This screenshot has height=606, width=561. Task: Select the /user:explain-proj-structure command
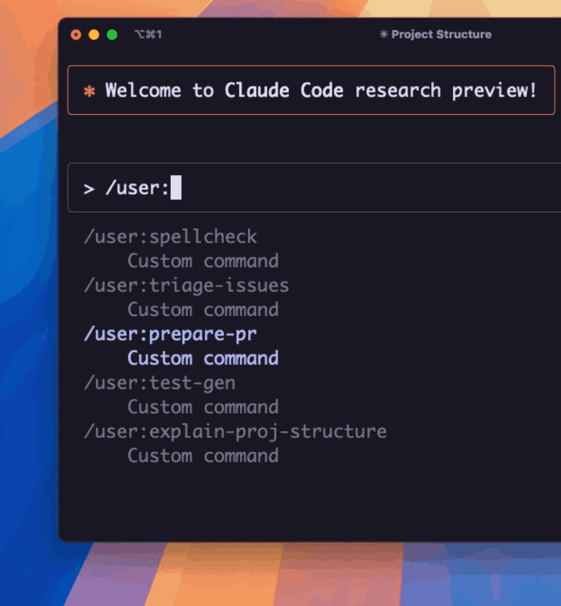click(235, 431)
